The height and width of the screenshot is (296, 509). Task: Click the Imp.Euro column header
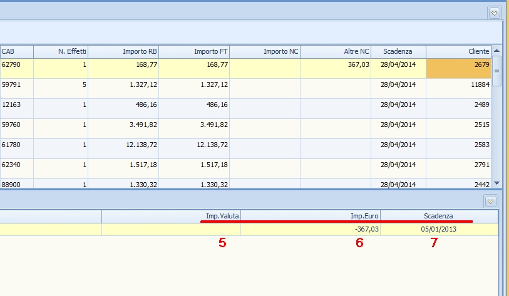click(311, 217)
